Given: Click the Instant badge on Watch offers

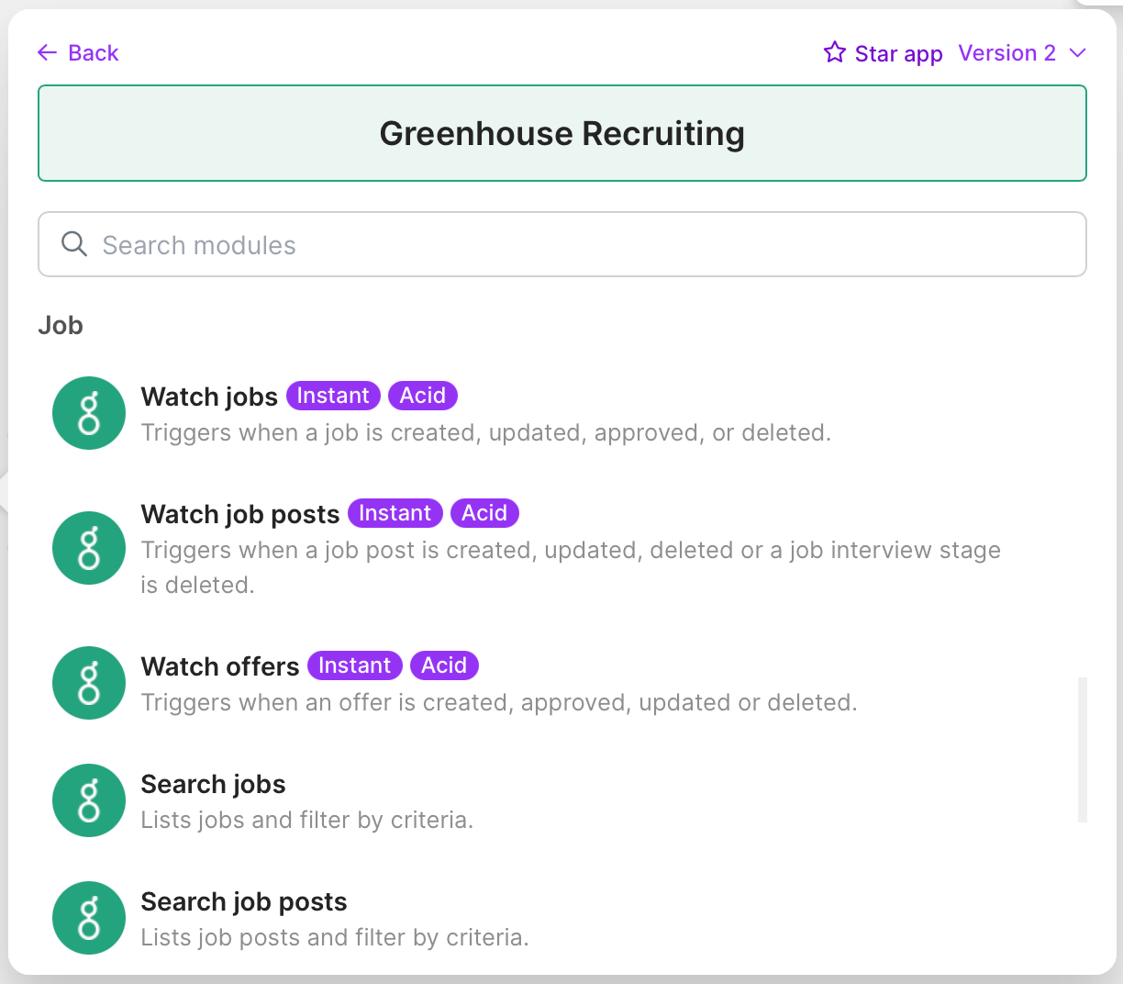Looking at the screenshot, I should point(355,665).
